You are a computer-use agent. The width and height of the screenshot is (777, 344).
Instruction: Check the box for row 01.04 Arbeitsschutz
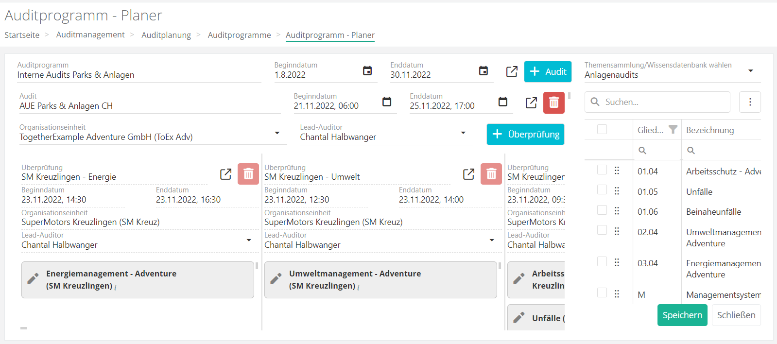tap(602, 170)
